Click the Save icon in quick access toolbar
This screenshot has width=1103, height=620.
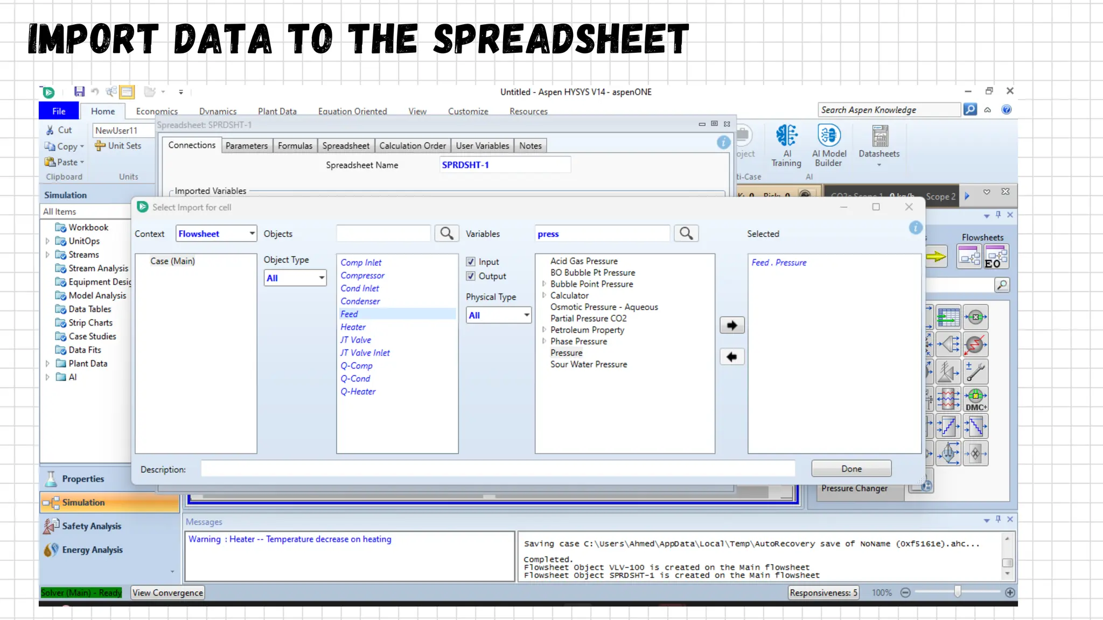pos(79,91)
